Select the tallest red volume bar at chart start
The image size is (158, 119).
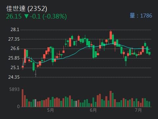coord(23,98)
